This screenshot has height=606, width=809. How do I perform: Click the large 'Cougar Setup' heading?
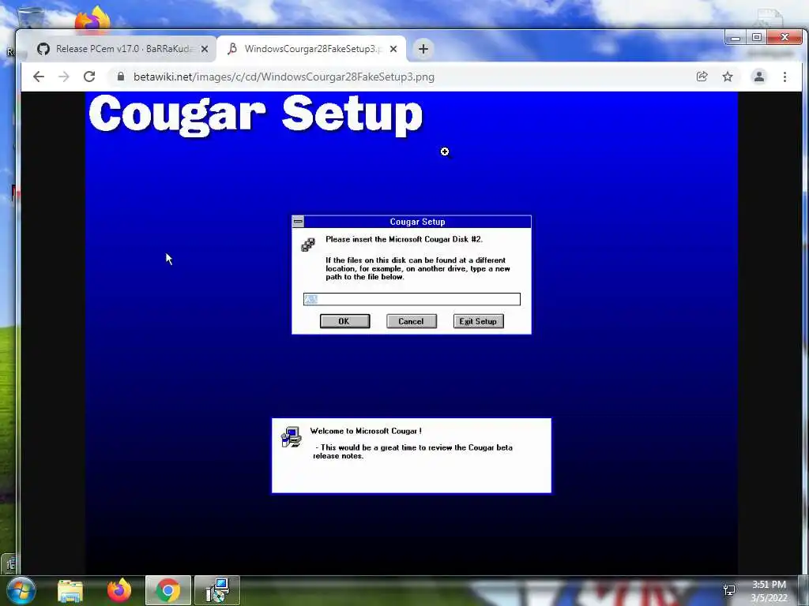point(256,115)
